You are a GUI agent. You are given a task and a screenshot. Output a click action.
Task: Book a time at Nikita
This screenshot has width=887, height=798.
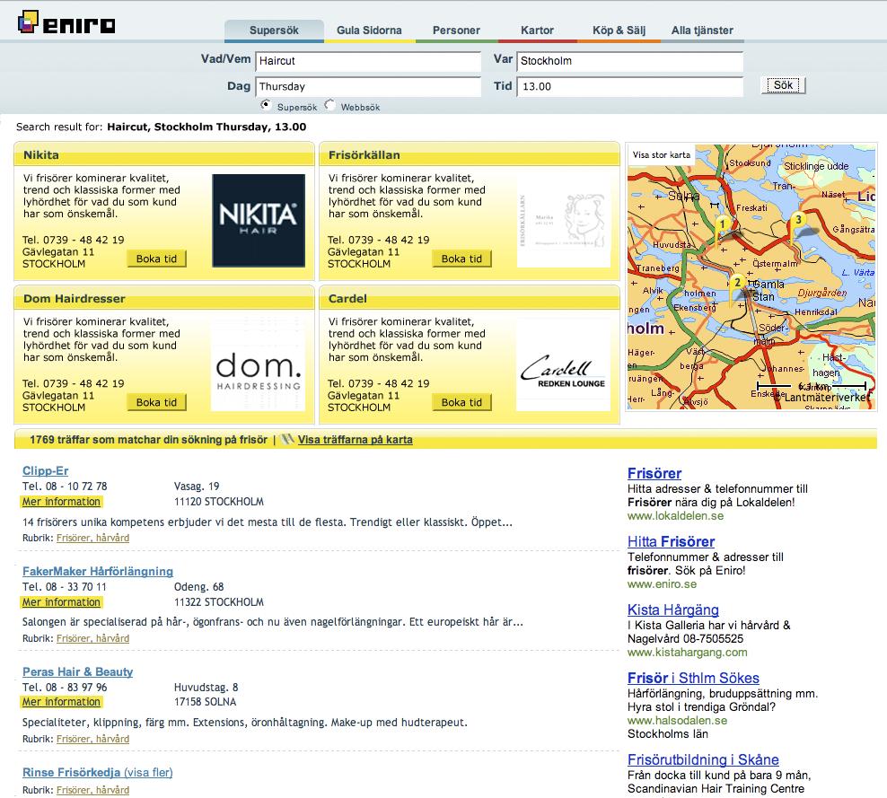(157, 259)
